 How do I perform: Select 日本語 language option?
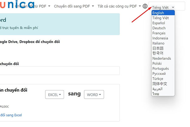coord(163,48)
